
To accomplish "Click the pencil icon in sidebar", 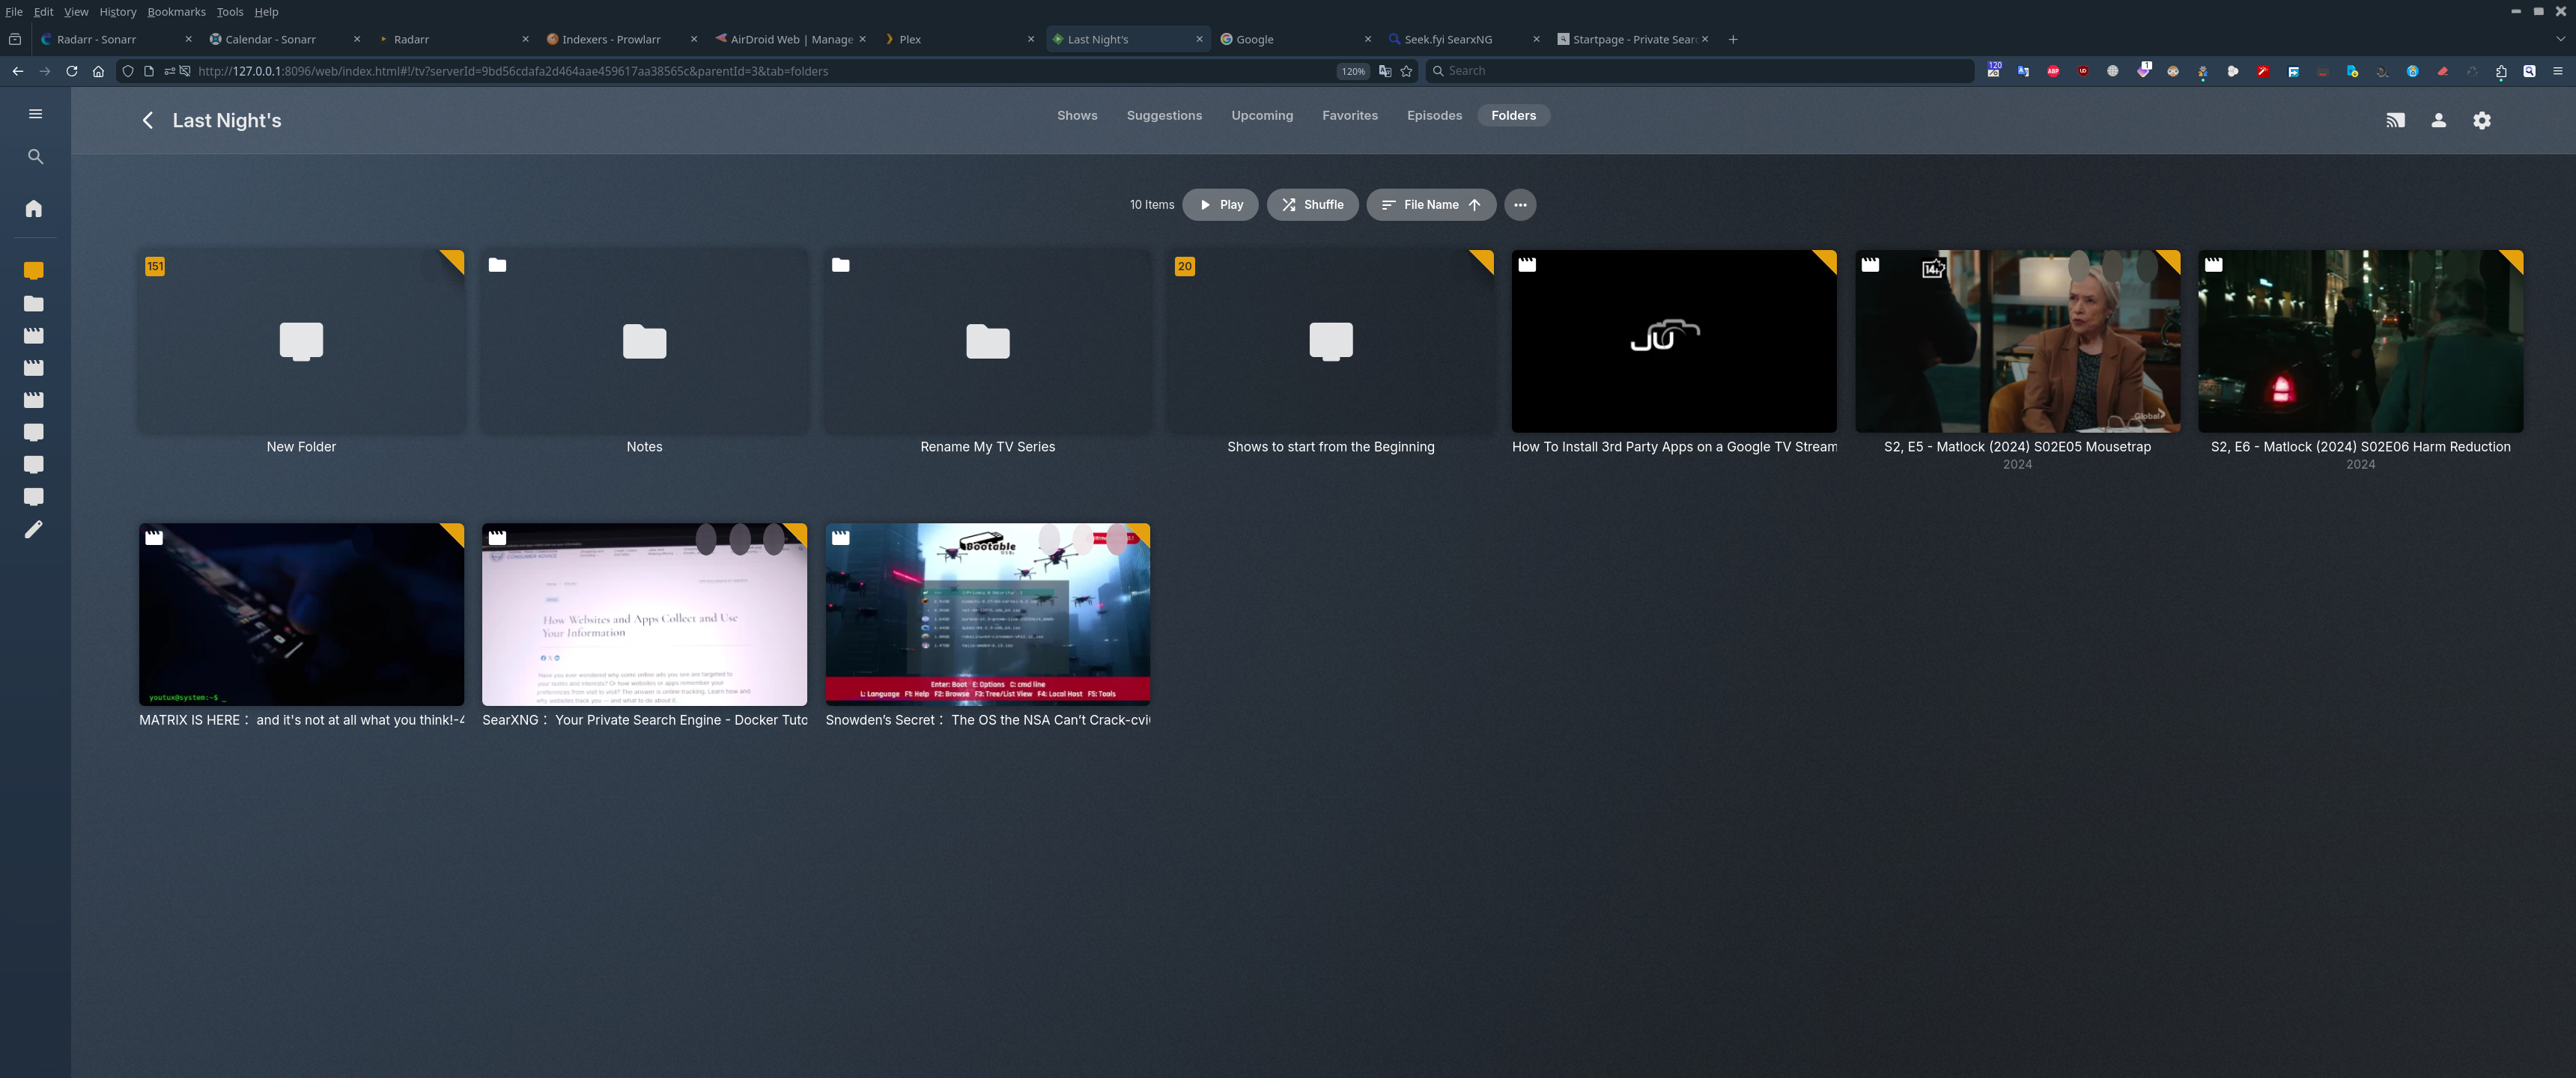I will pyautogui.click(x=34, y=530).
